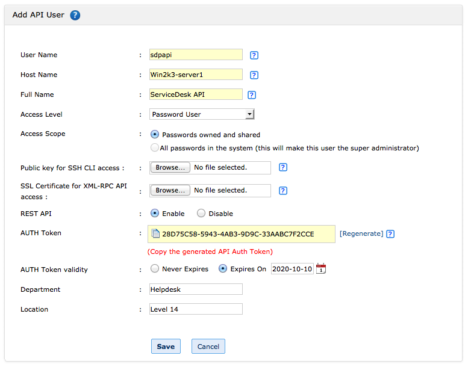
Task: Click the Department input field
Action: tap(196, 289)
